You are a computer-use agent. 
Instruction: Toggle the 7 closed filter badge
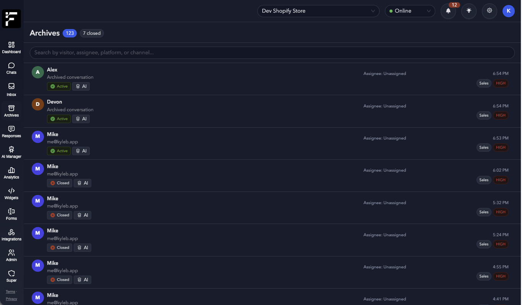tap(92, 33)
